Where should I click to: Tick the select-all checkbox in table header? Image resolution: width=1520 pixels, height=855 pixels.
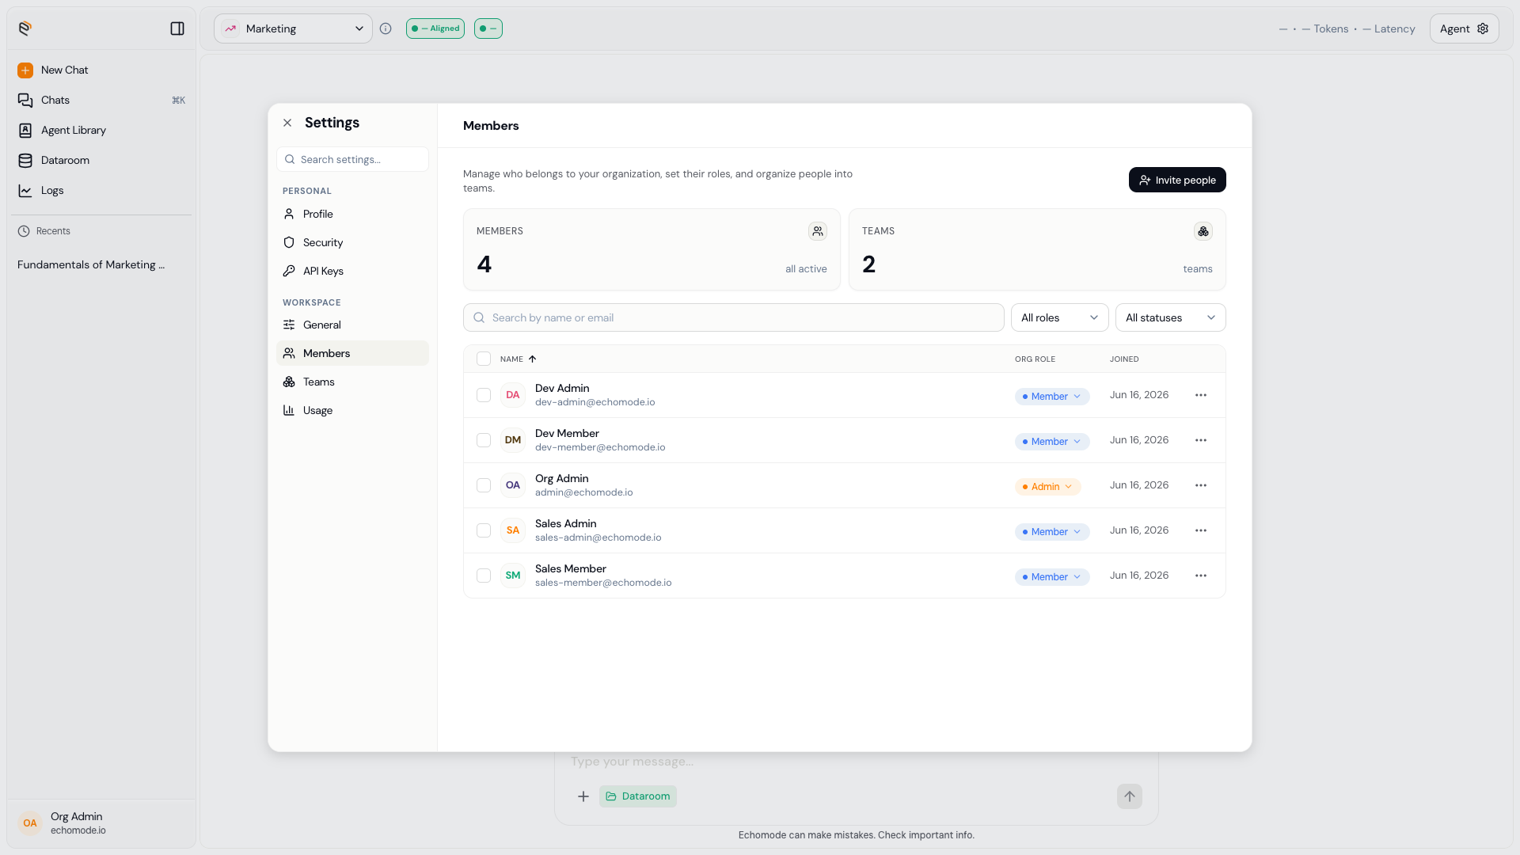(x=484, y=359)
